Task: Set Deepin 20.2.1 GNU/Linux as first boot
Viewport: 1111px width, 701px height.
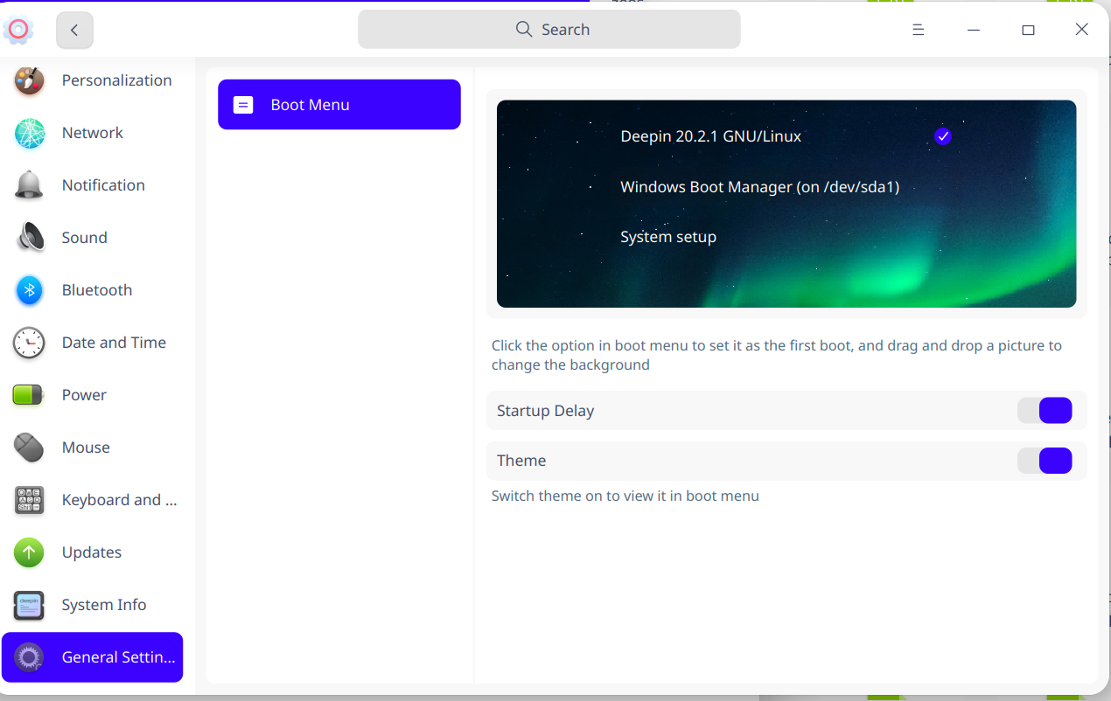Action: [710, 136]
